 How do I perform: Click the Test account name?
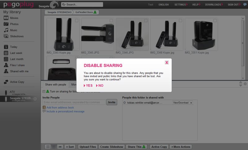[150, 5]
